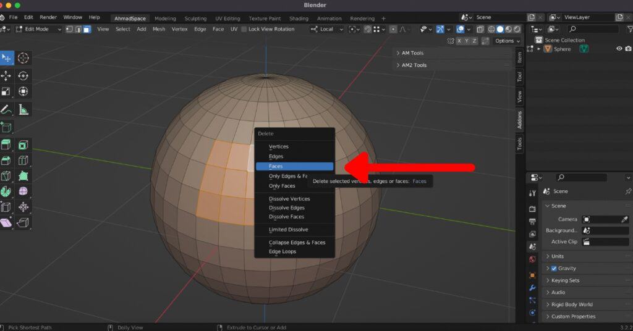
Task: Select the Poly Build tool
Action: 23,176
